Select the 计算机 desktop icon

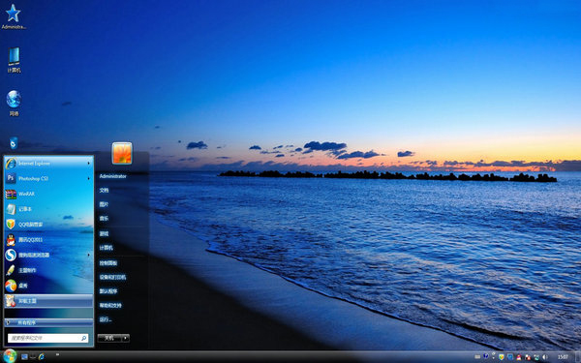click(x=14, y=60)
